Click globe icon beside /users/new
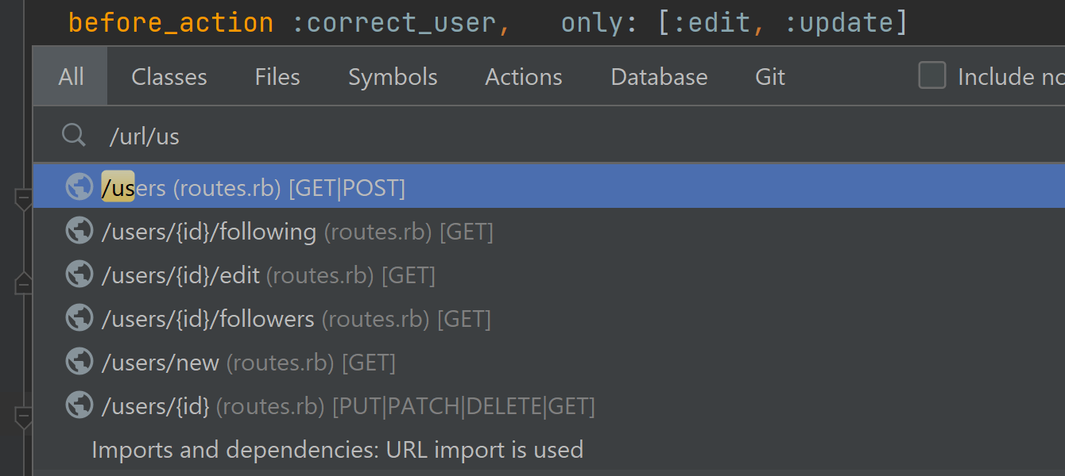 coord(79,362)
